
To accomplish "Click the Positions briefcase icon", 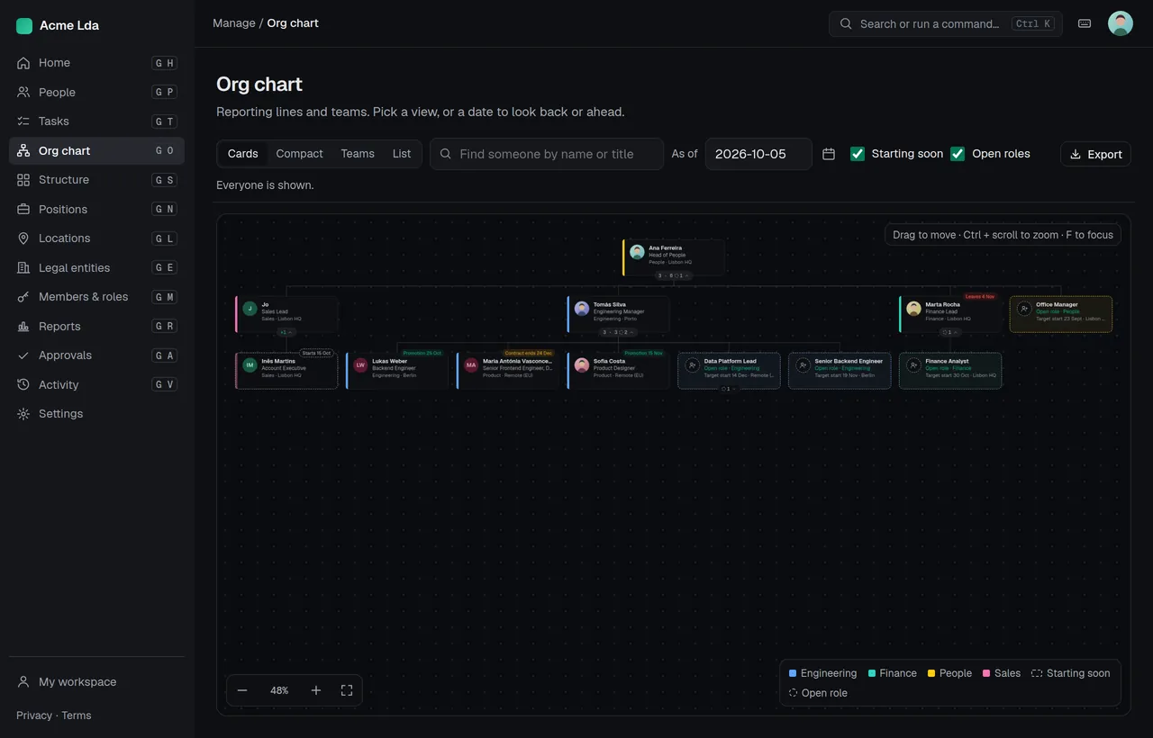I will coord(23,209).
